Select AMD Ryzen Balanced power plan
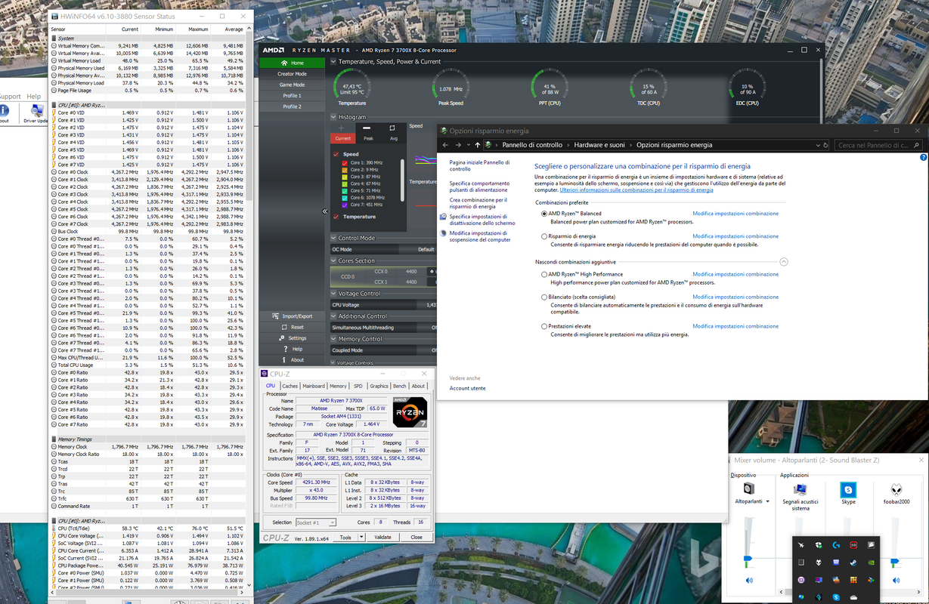This screenshot has height=604, width=929. [544, 214]
